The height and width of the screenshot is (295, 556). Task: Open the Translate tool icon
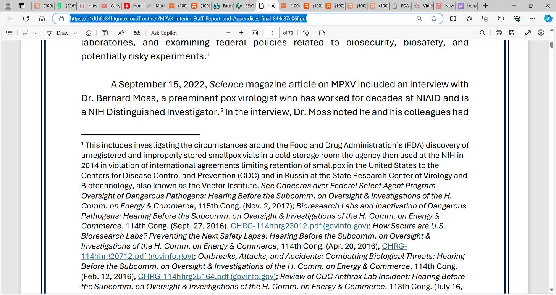pos(137,33)
